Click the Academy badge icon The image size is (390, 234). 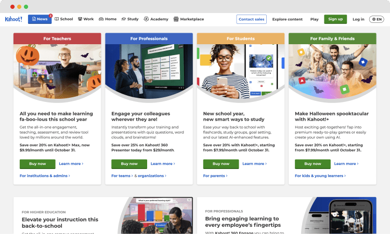point(146,19)
